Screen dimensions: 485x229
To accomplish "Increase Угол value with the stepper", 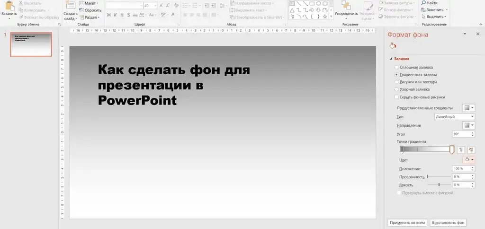I will pyautogui.click(x=473, y=132).
